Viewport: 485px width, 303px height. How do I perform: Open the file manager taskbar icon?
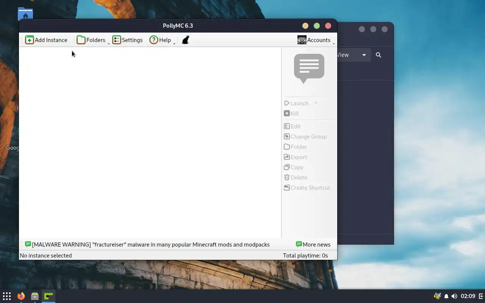[x=35, y=296]
